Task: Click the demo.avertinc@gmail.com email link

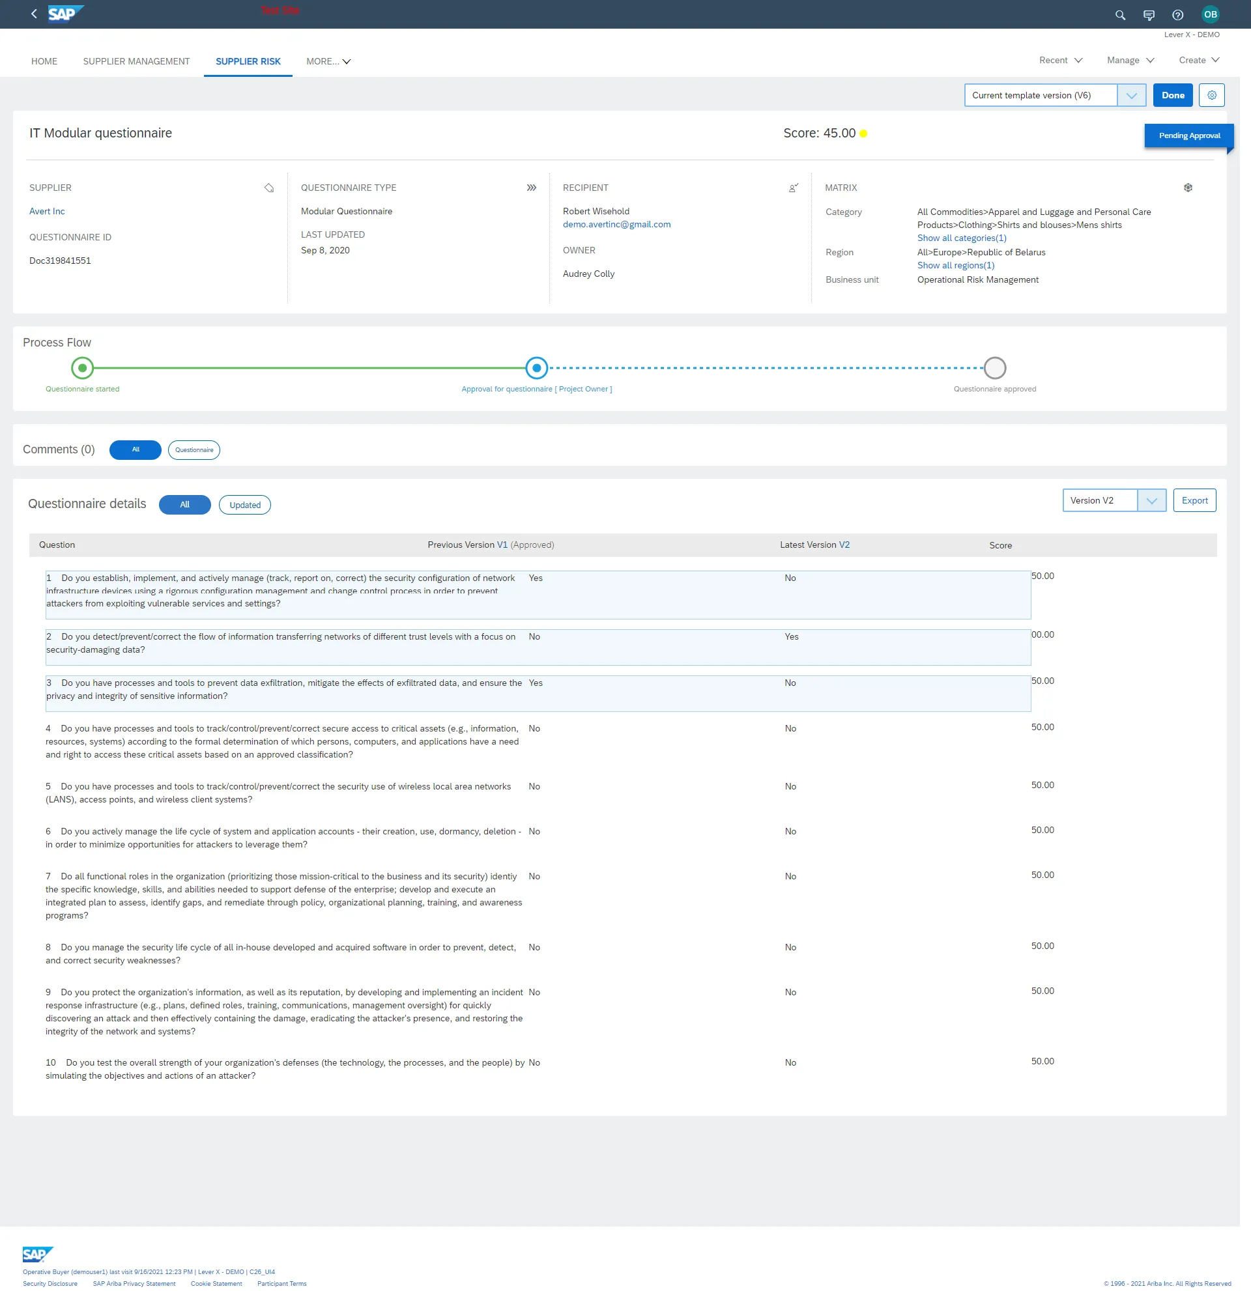Action: click(x=616, y=225)
